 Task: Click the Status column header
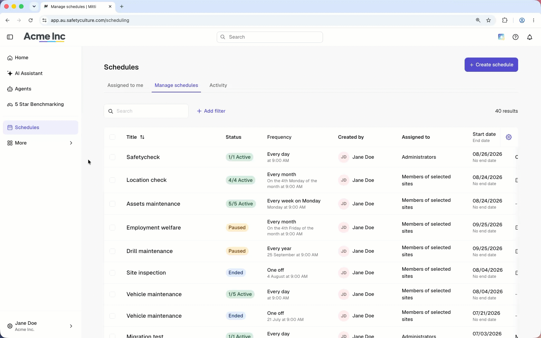(233, 137)
